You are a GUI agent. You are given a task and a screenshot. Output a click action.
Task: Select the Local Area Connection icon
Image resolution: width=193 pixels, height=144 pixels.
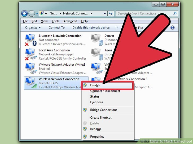31,54
